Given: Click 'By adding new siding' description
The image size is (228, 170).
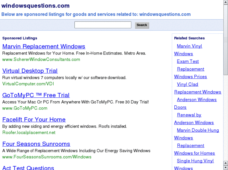Looking at the screenshot, I should pos(65,126).
